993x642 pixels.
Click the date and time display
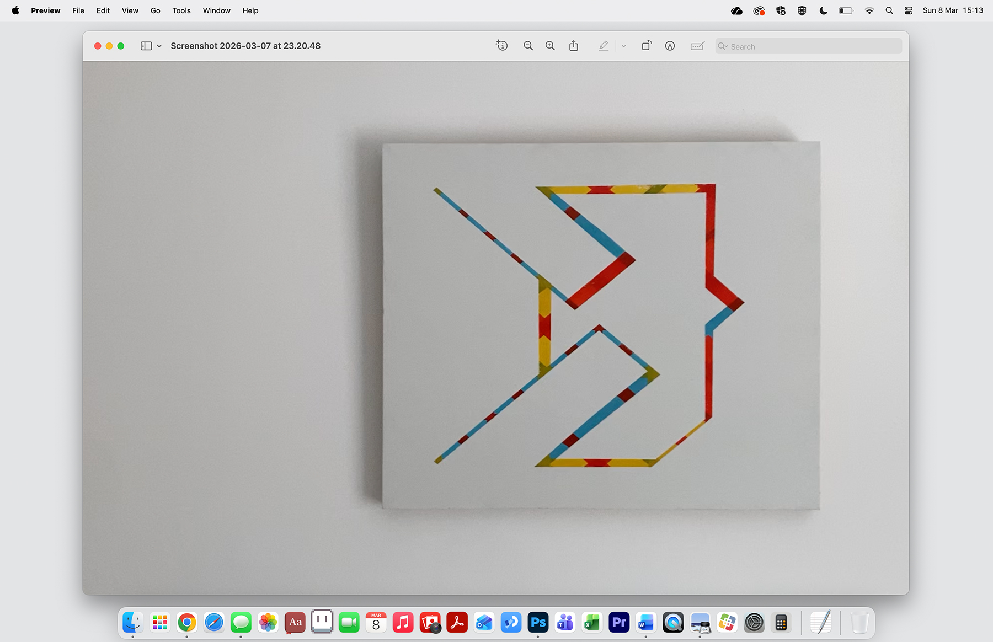tap(953, 10)
